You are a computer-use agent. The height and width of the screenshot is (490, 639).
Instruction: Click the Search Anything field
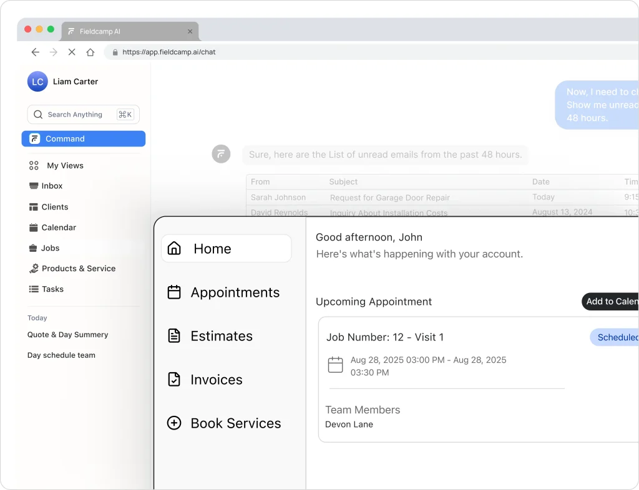click(x=83, y=115)
